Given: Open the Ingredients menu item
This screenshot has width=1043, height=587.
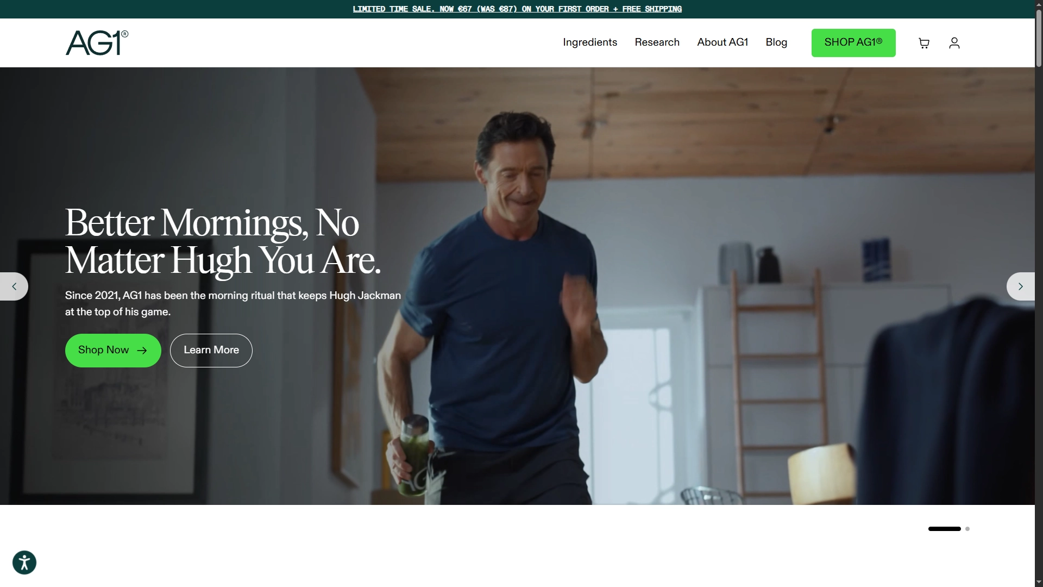Looking at the screenshot, I should (x=590, y=42).
